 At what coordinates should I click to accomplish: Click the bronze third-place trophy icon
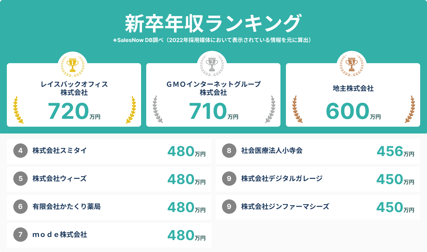tap(352, 64)
